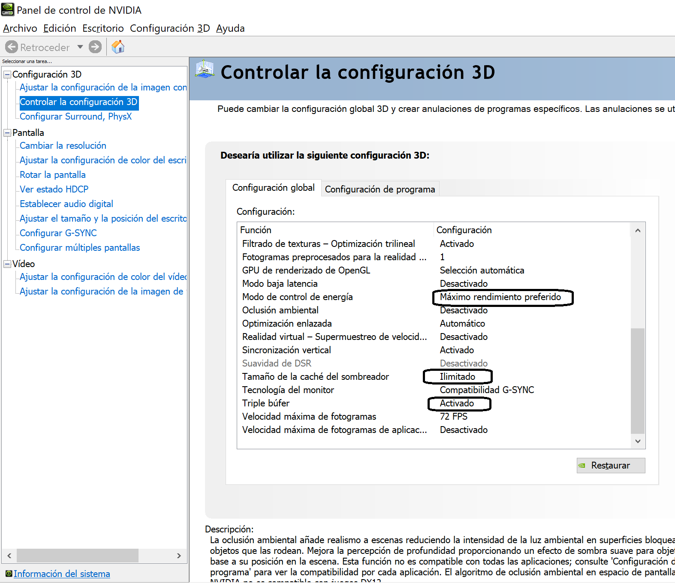
Task: Open Ajustar el tamaño y la posición del escritorio
Action: pyautogui.click(x=103, y=219)
